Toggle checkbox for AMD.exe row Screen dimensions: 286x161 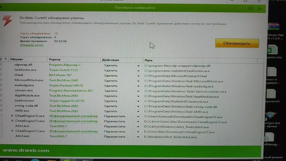click(1, 110)
